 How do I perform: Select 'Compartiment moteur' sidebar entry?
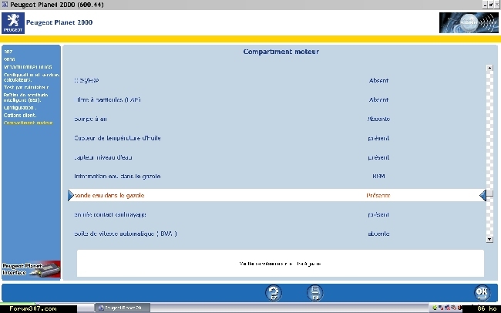28,123
